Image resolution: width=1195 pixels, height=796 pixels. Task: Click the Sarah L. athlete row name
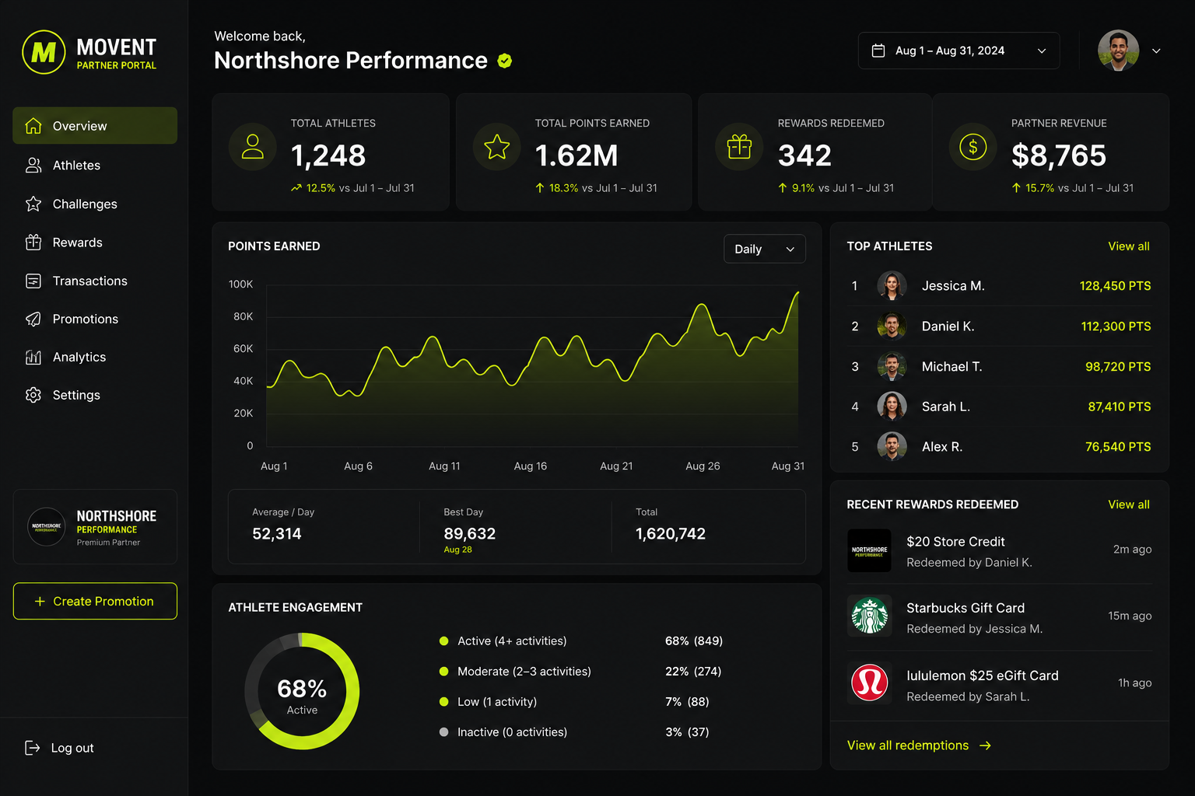coord(946,407)
